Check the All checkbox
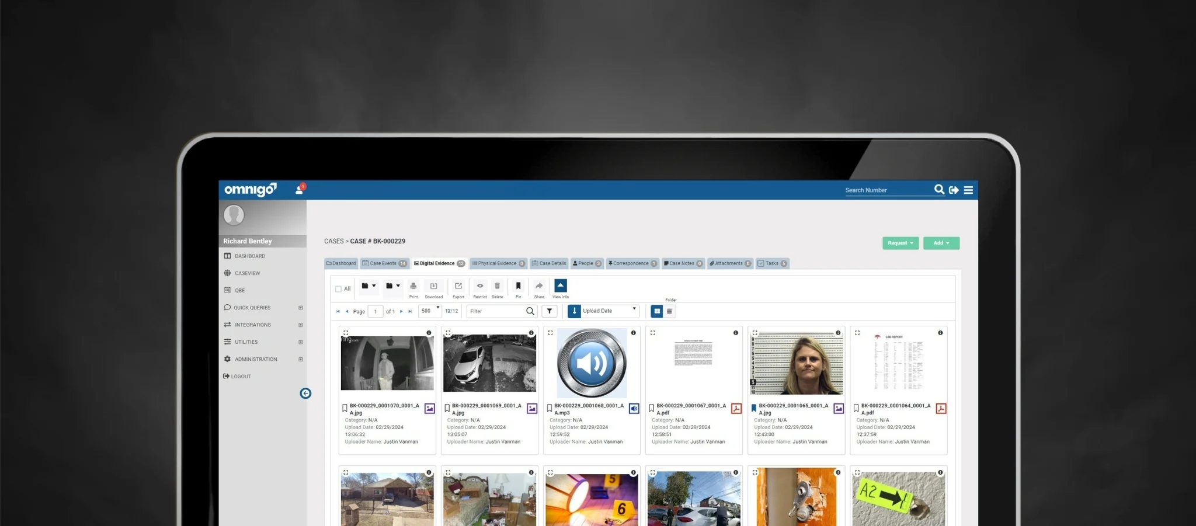The width and height of the screenshot is (1196, 526). pyautogui.click(x=338, y=289)
